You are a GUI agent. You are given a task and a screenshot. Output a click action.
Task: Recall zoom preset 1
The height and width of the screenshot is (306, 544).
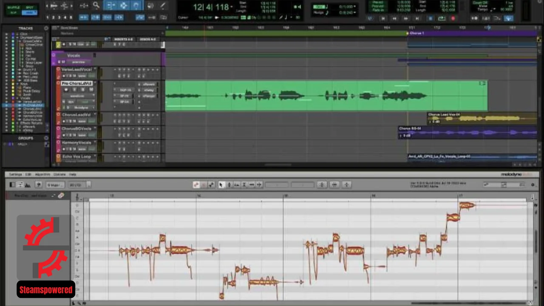coord(48,17)
